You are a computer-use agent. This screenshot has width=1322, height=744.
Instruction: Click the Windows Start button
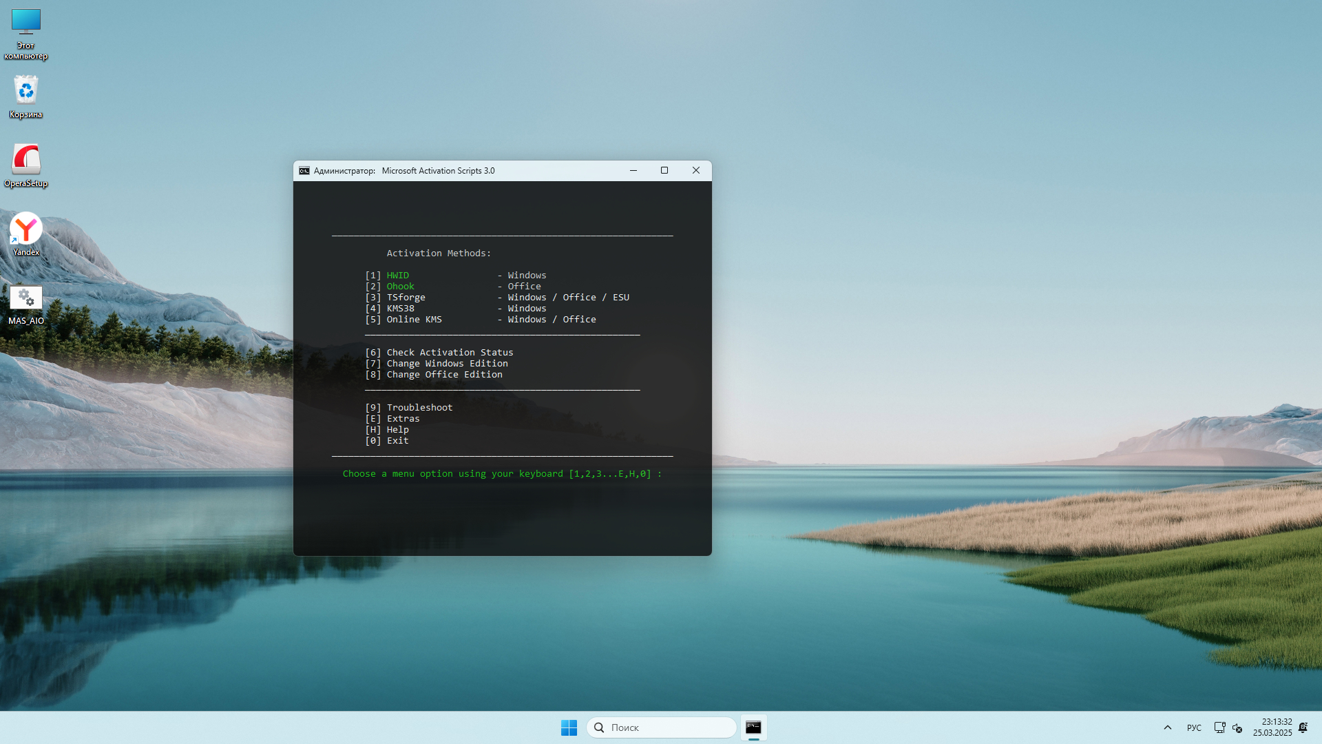(569, 727)
